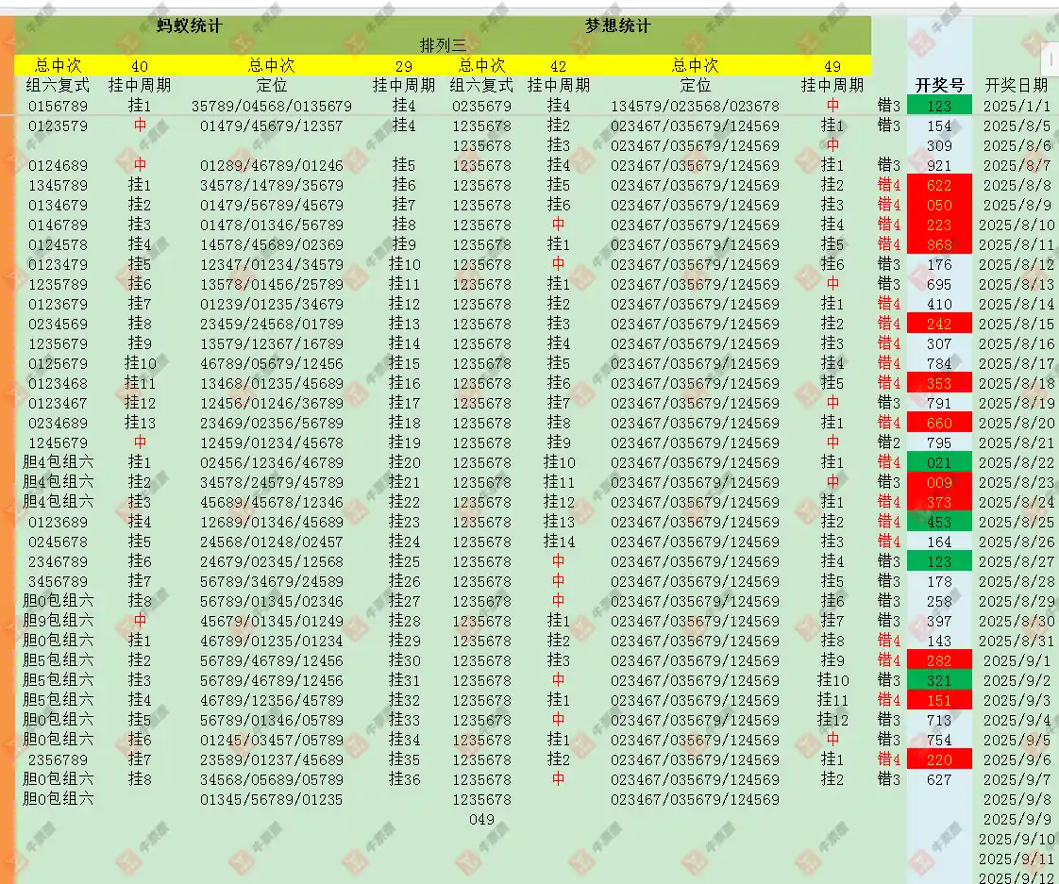Select the 0156789 group cell
1059x884 pixels.
(x=58, y=106)
